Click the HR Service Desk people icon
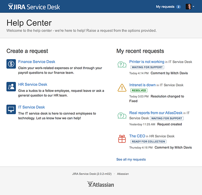This screenshot has height=195, width=202. click(x=11, y=86)
